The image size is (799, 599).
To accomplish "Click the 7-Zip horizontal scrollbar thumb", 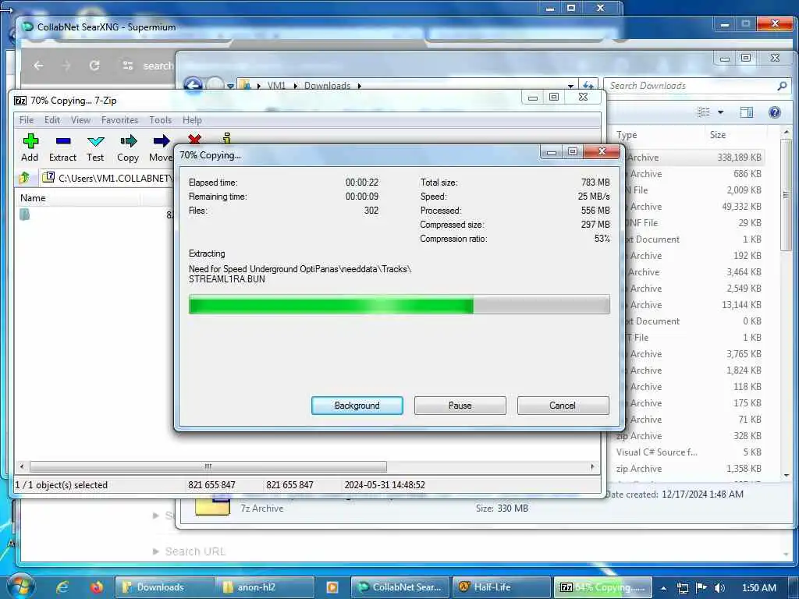I will tap(208, 466).
